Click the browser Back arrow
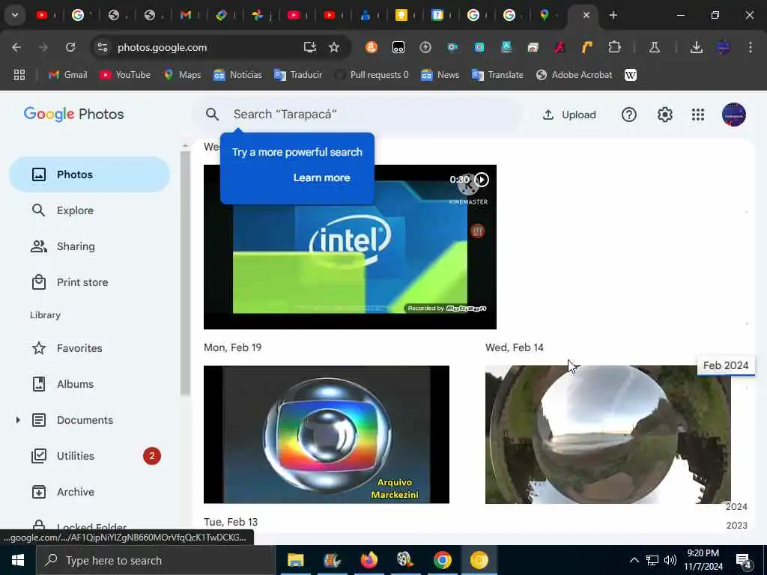 (16, 47)
